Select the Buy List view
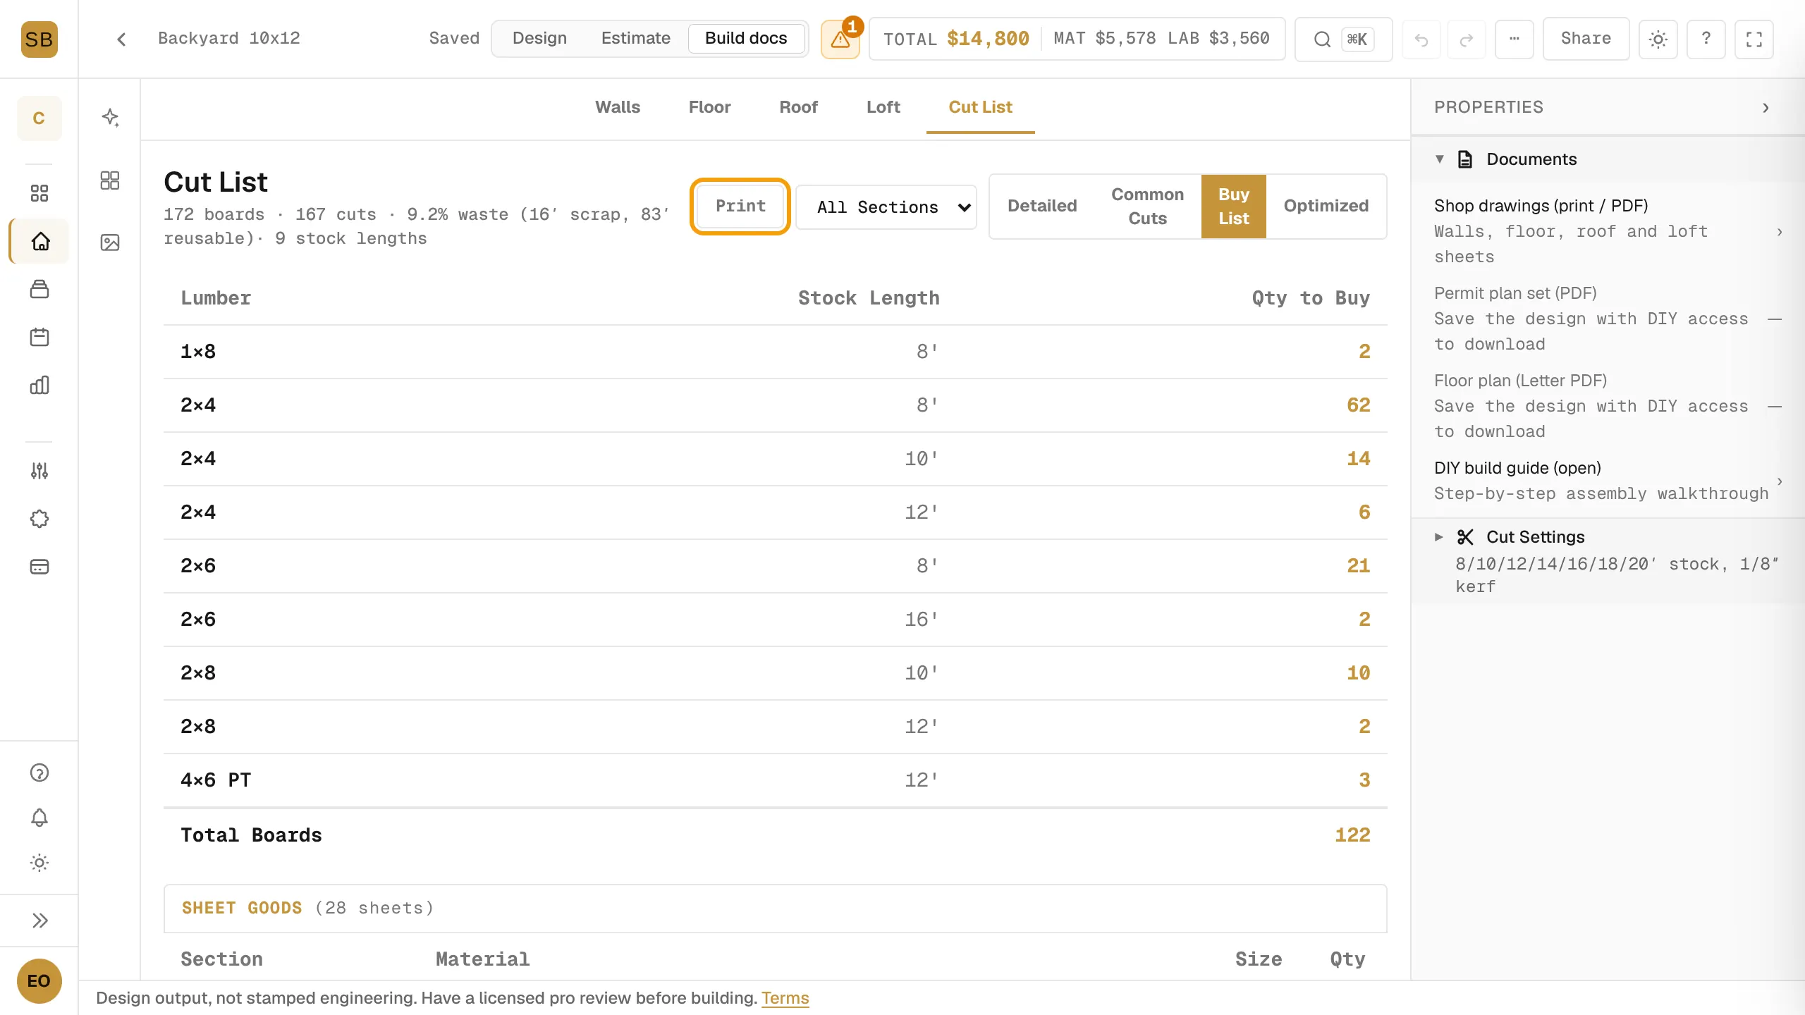Screen dimensions: 1805x1015 [x=1233, y=206]
